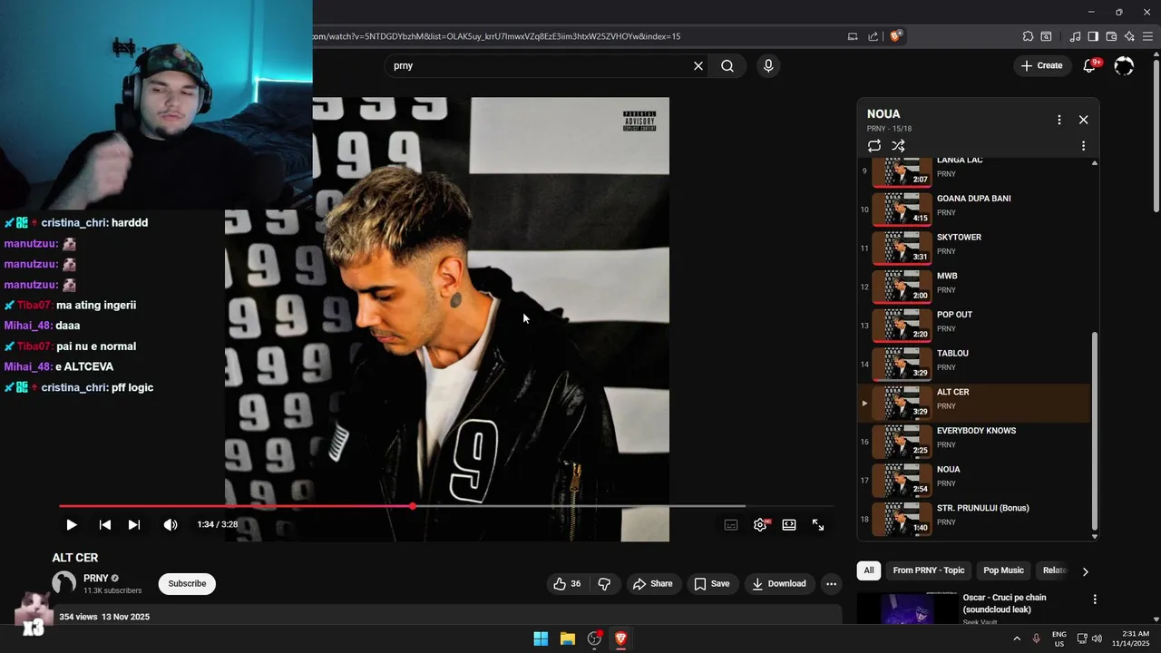Open more options under the playlist close button

click(1083, 145)
